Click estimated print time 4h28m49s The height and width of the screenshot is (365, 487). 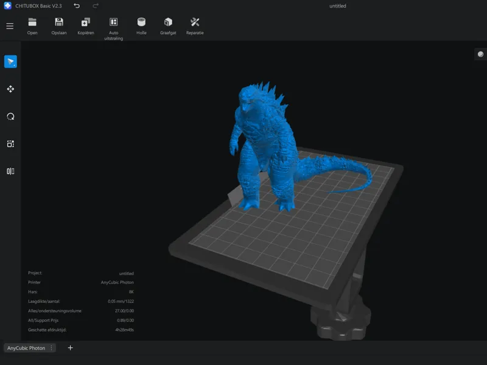click(125, 330)
